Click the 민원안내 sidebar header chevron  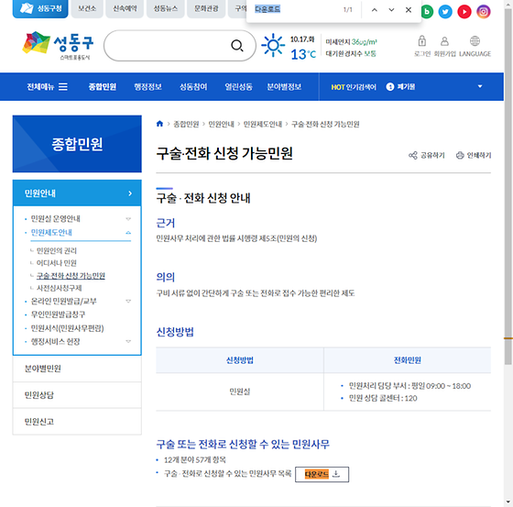(130, 193)
